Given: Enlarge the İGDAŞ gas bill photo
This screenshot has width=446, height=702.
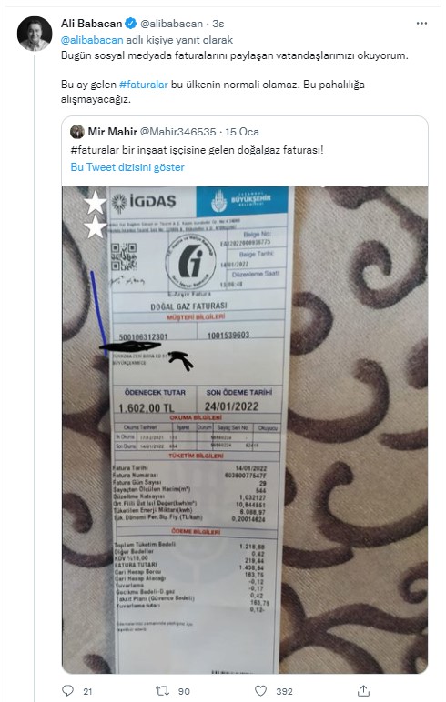Looking at the screenshot, I should 245,430.
